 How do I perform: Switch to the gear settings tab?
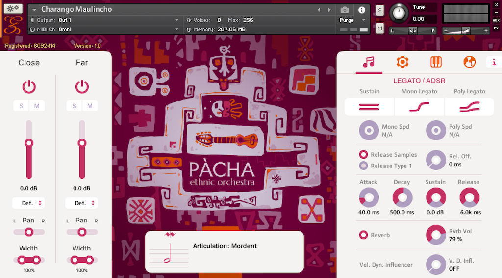tap(402, 62)
